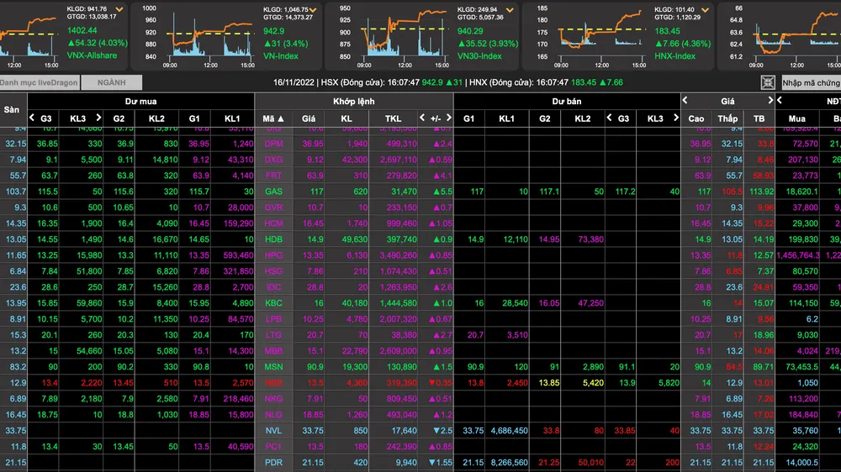Click the TKL column header
This screenshot has height=472, width=841.
(393, 118)
